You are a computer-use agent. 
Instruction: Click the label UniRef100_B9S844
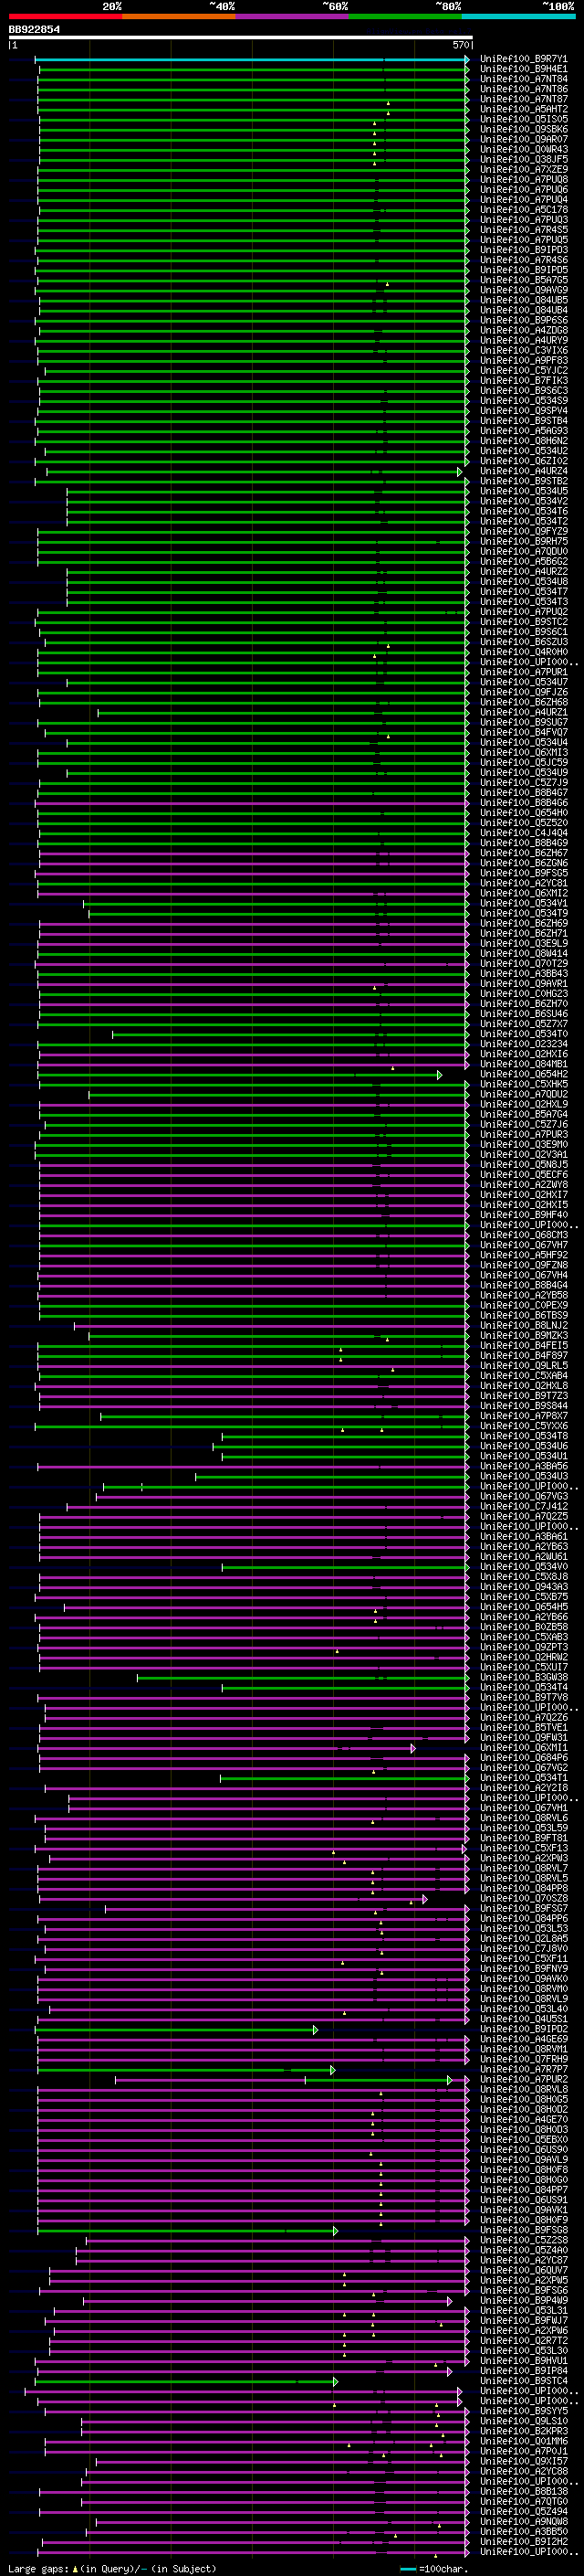pyautogui.click(x=523, y=1406)
